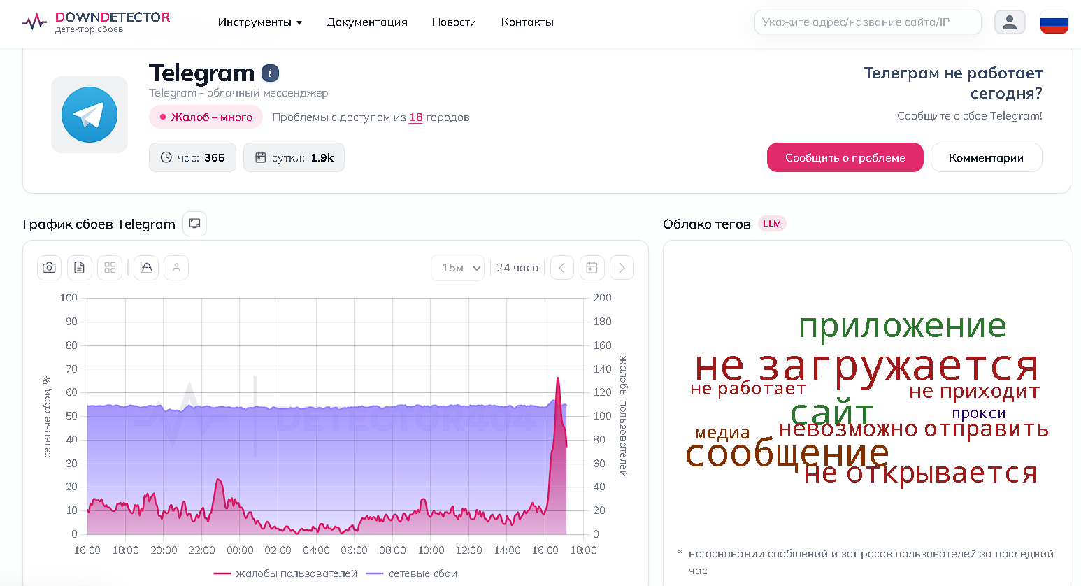Viewport: 1081px width, 586px height.
Task: Expand the Инструменты menu
Action: [260, 22]
